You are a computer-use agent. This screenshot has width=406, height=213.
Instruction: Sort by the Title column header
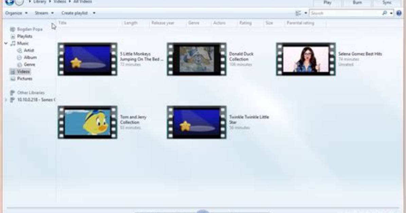click(x=62, y=23)
